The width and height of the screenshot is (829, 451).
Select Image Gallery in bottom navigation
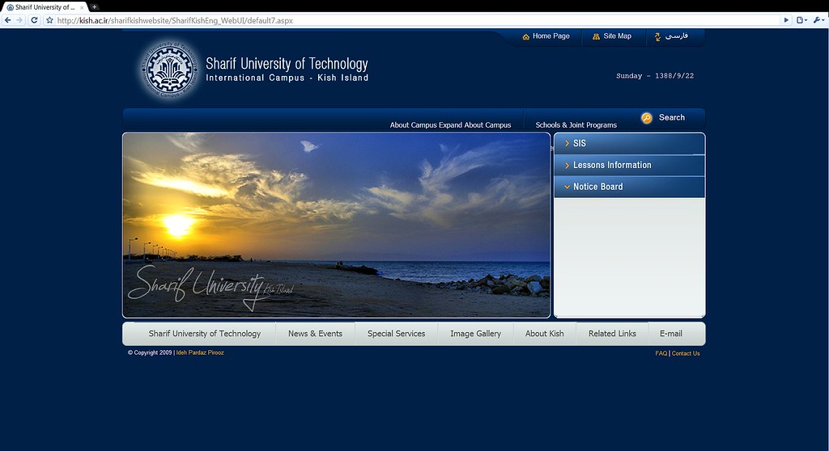pos(475,333)
